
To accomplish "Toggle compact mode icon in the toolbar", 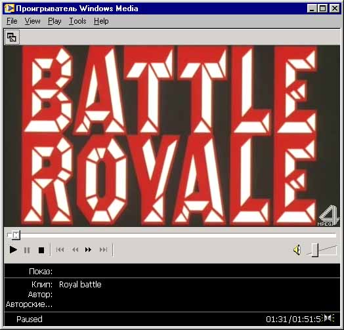I will click(12, 37).
